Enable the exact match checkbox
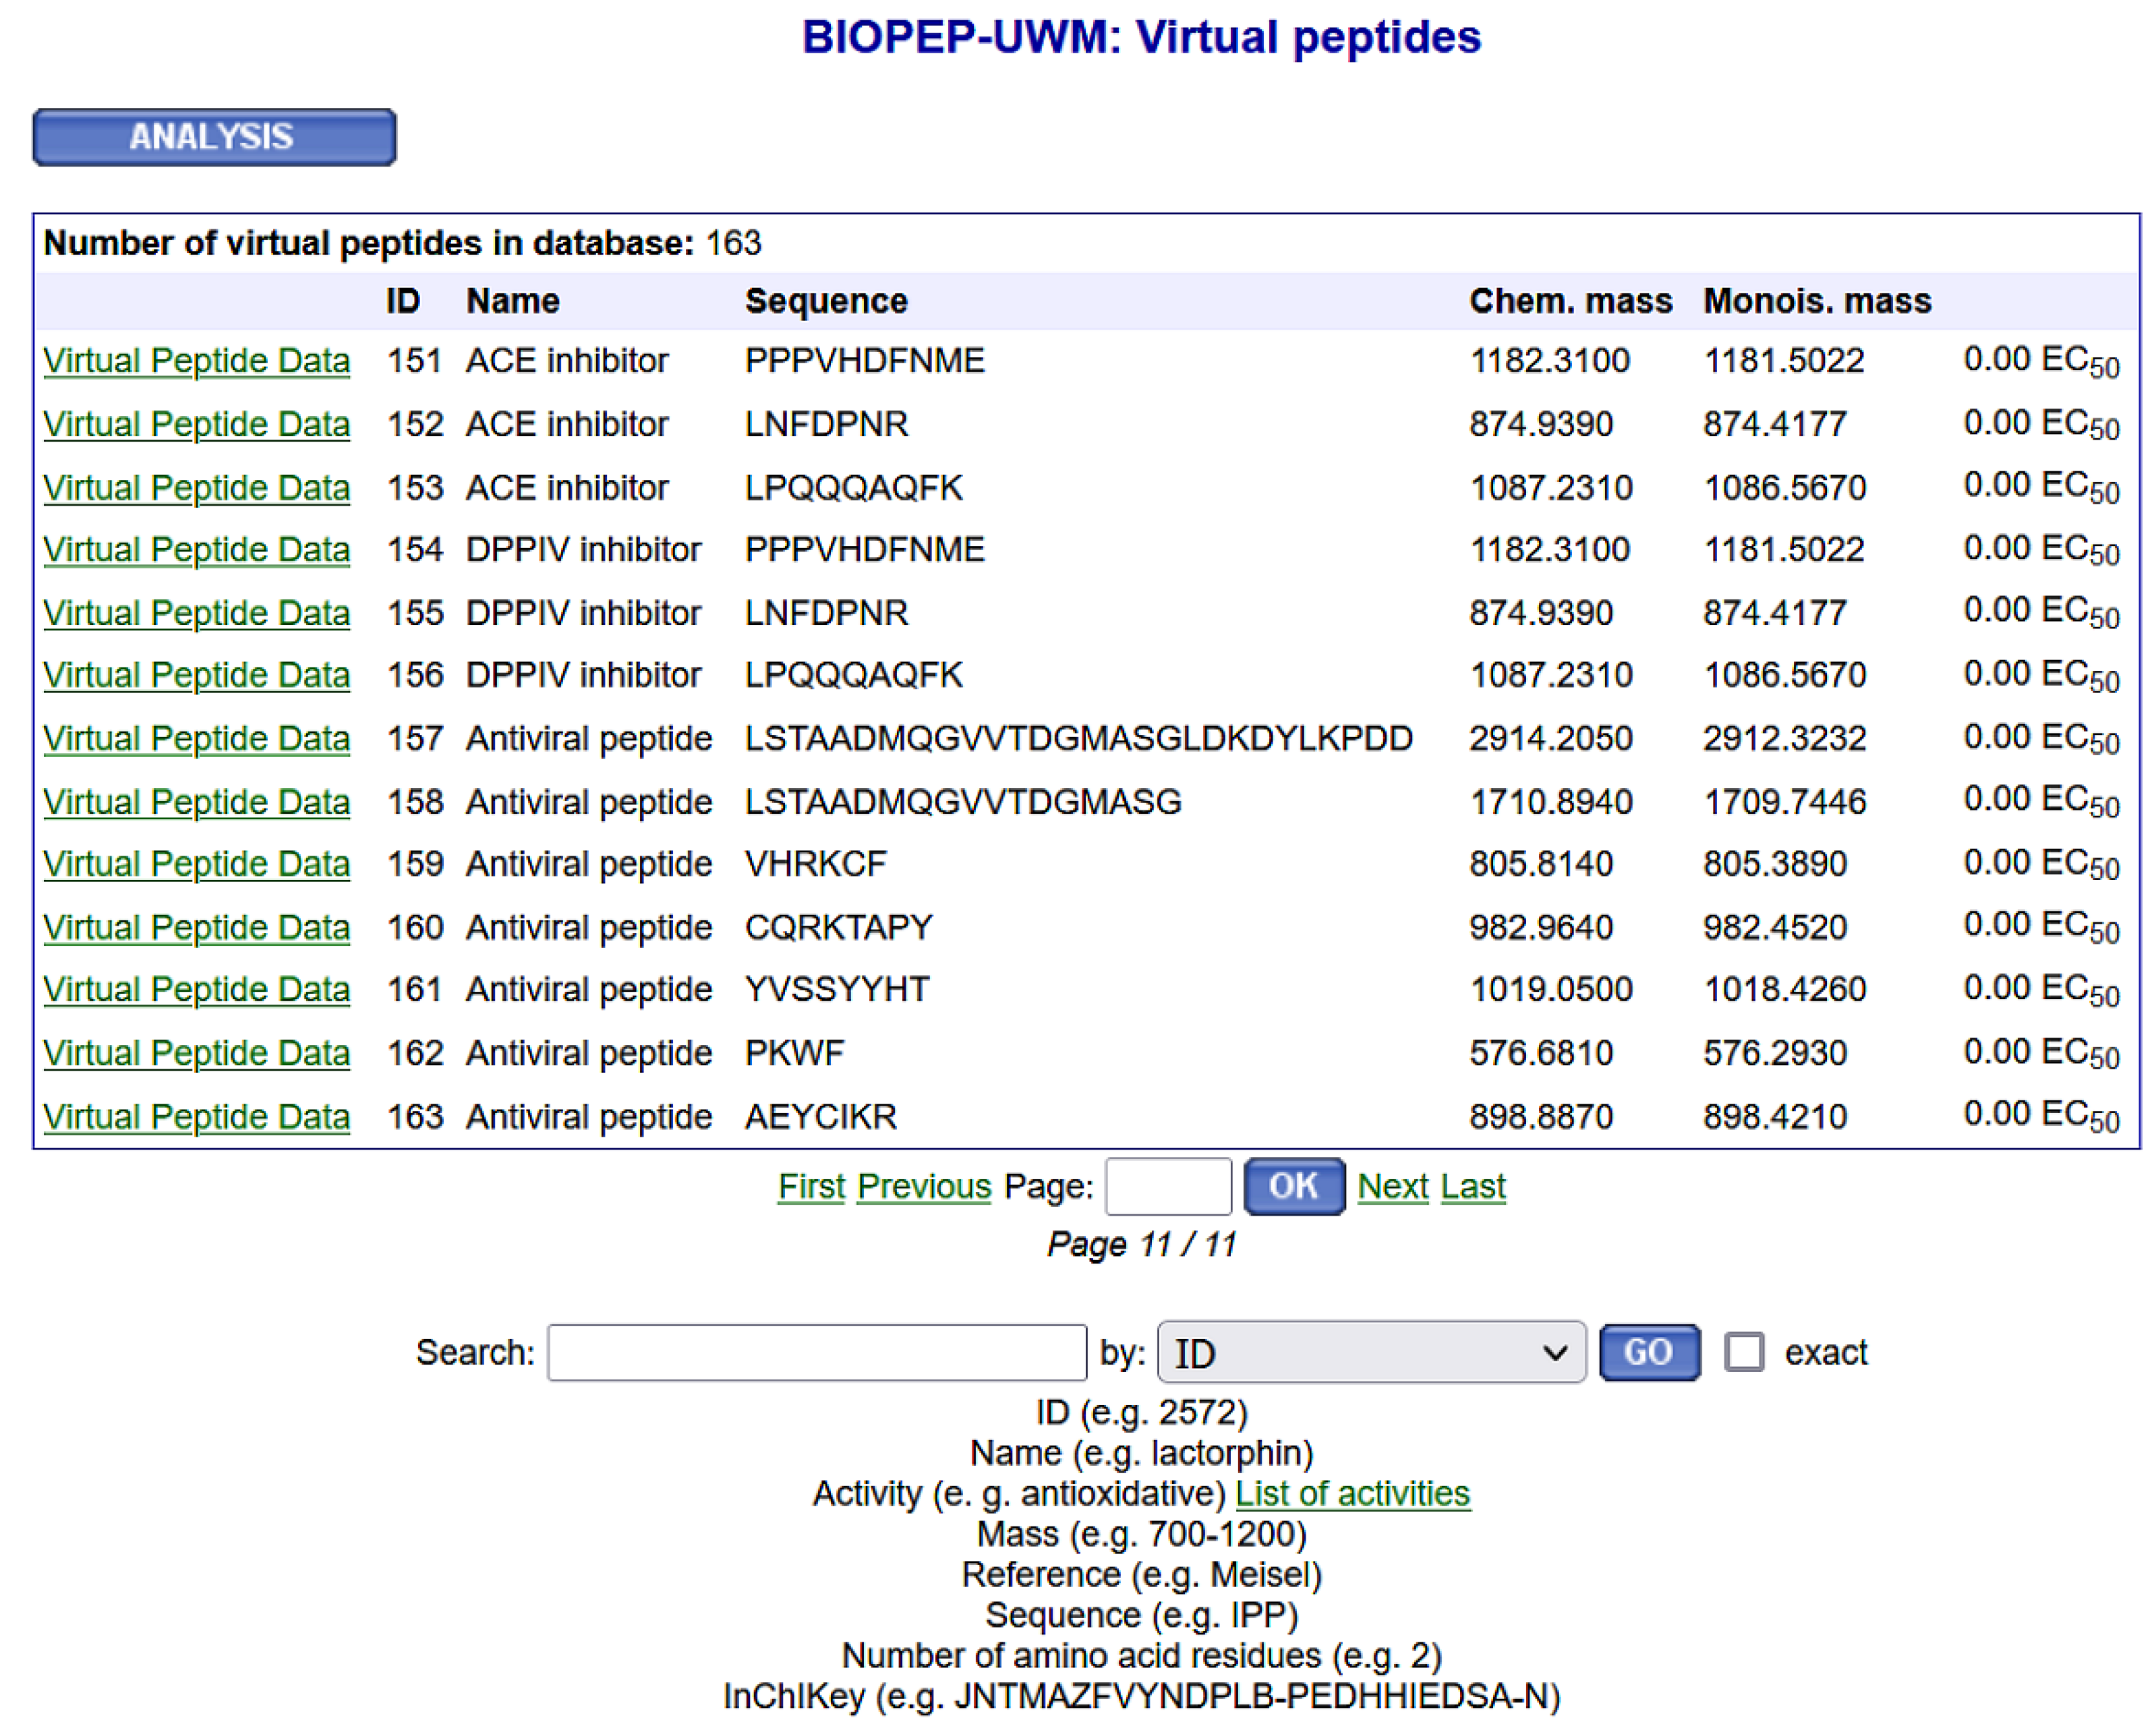 pyautogui.click(x=1743, y=1352)
